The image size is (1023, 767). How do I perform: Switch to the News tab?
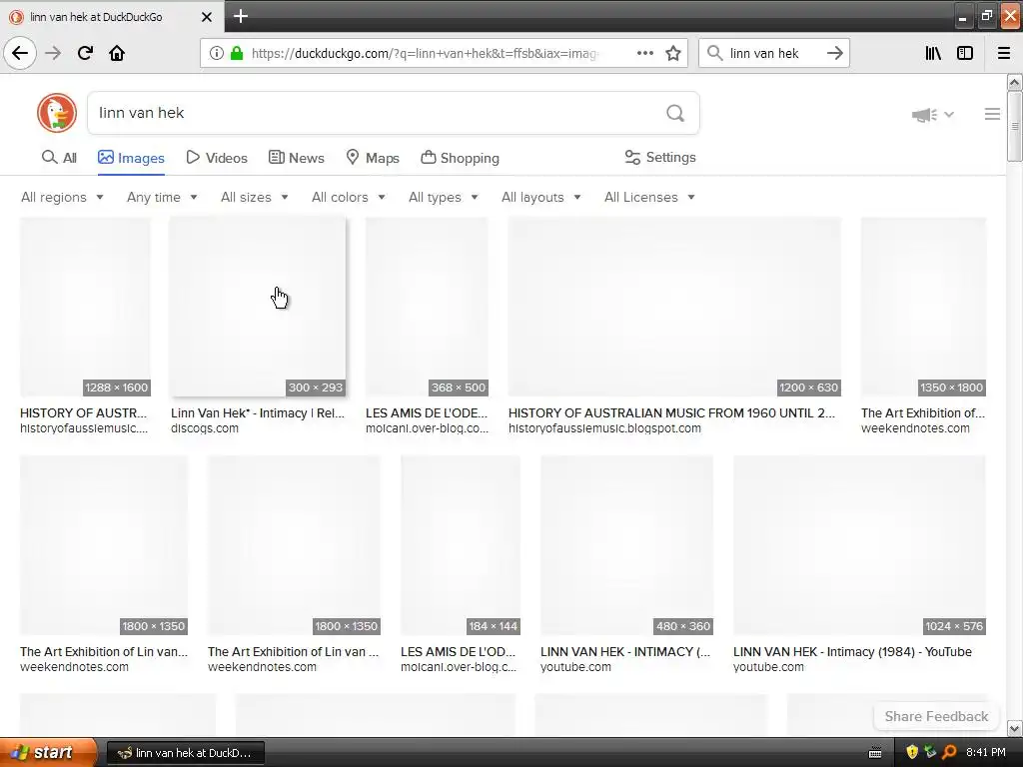[x=296, y=158]
